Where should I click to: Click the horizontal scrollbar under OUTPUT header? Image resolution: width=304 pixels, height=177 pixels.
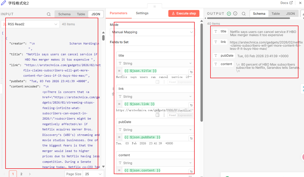pyautogui.click(x=248, y=18)
